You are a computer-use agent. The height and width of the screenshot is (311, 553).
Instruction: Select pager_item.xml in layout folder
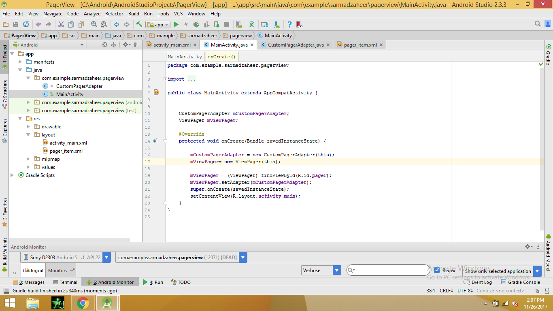click(x=66, y=151)
